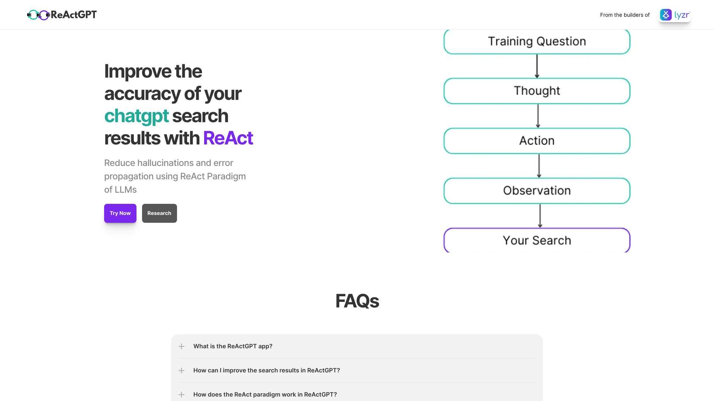Expand "How can I improve the search results in ReActGPT?"
714x401 pixels.
(266, 370)
